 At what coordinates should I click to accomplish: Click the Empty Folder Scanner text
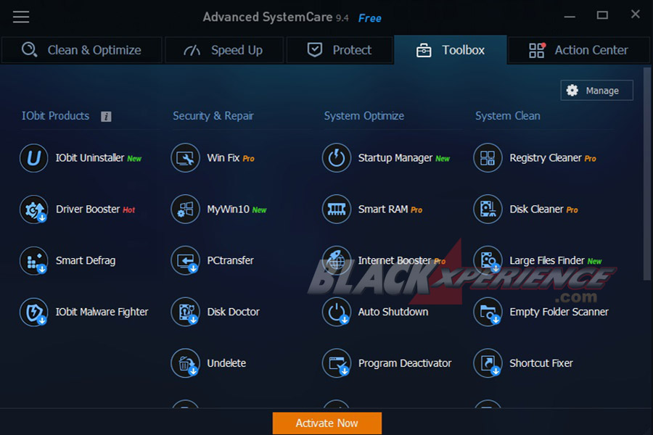(559, 312)
